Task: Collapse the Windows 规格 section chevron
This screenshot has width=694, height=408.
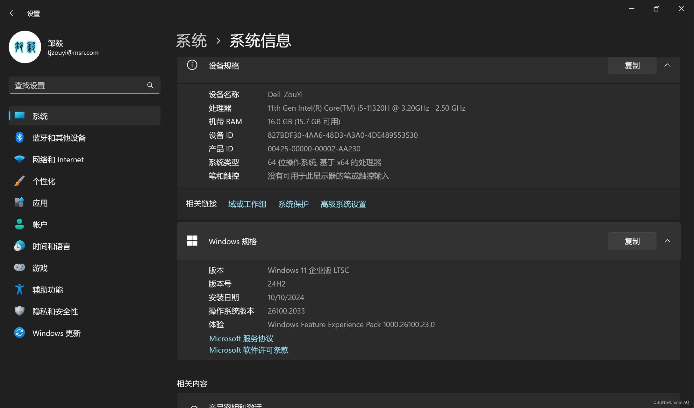Action: [667, 241]
